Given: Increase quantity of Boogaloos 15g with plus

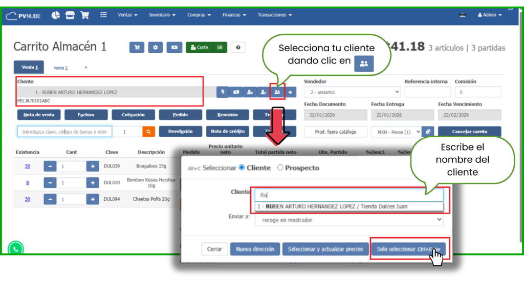Looking at the screenshot, I should pyautogui.click(x=92, y=166).
